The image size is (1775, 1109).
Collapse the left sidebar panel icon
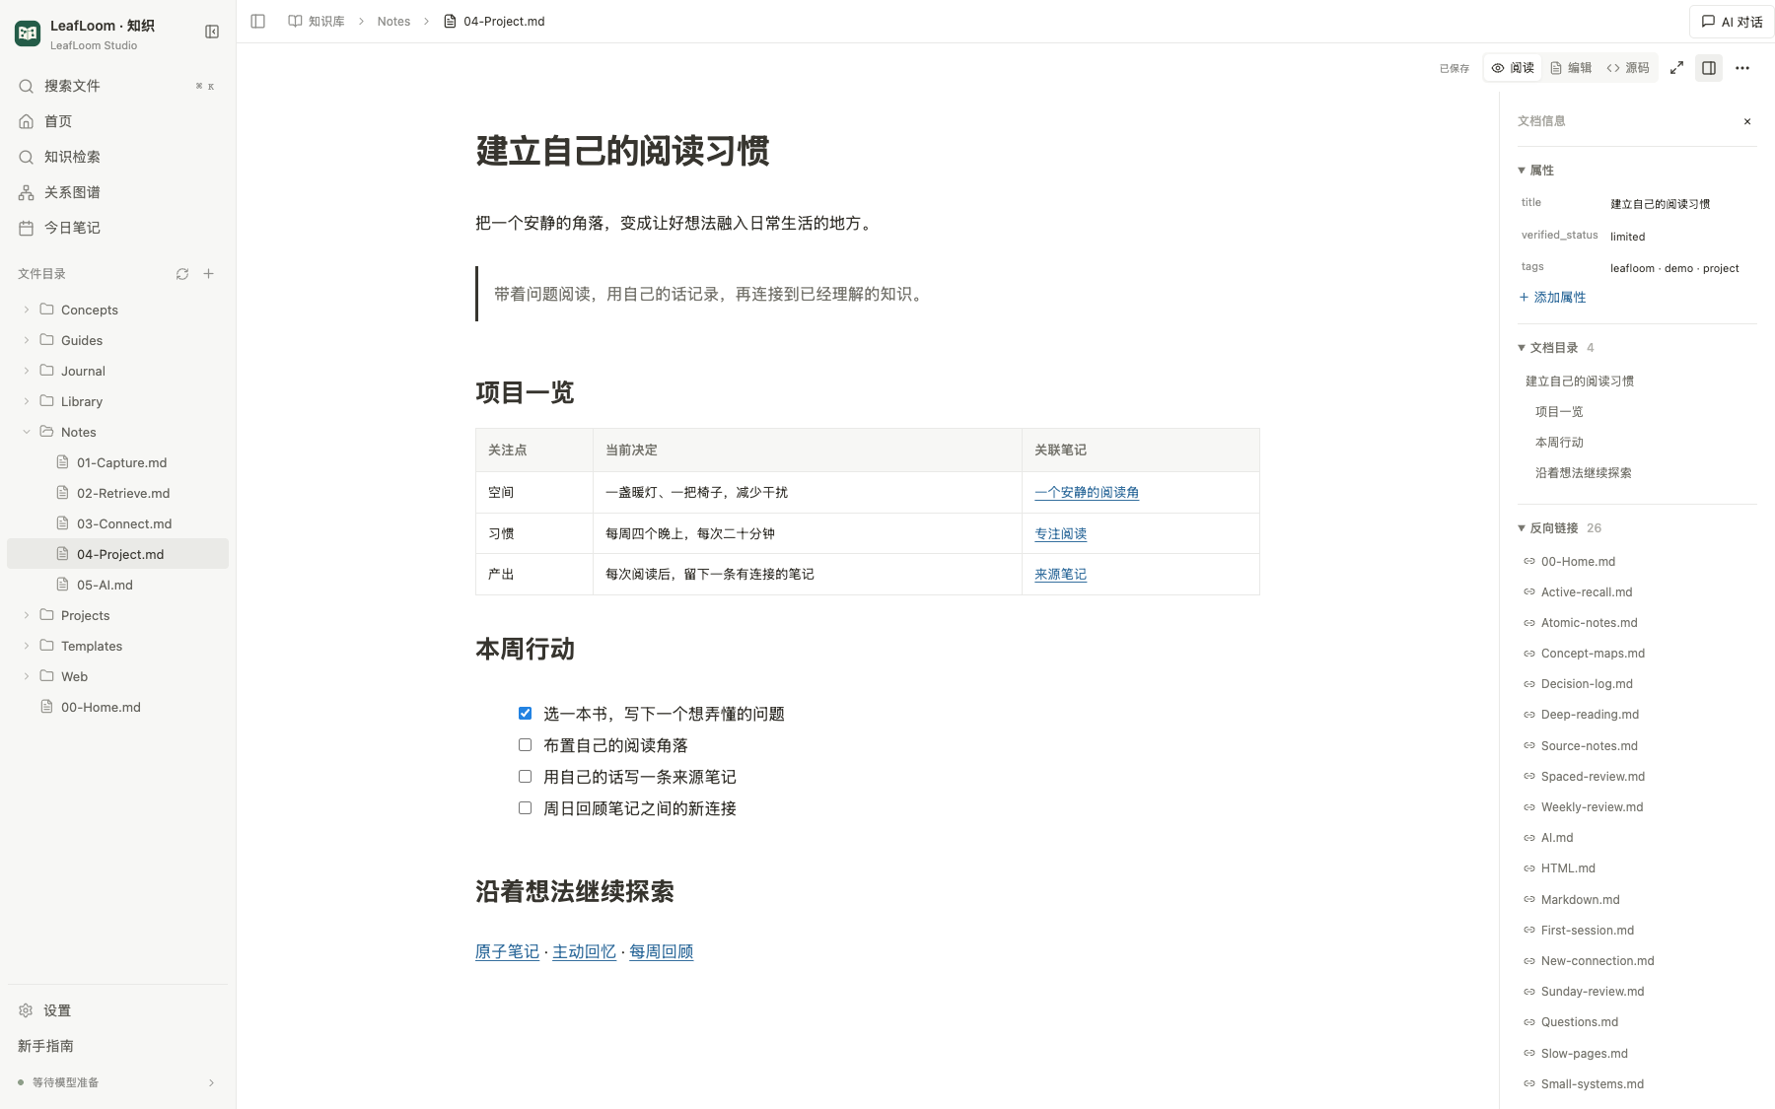point(211,32)
